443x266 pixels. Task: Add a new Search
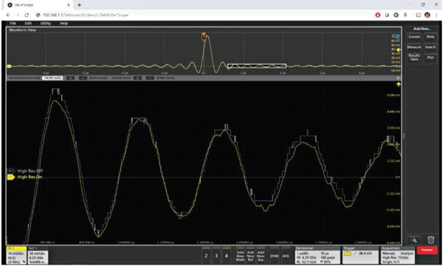[430, 47]
